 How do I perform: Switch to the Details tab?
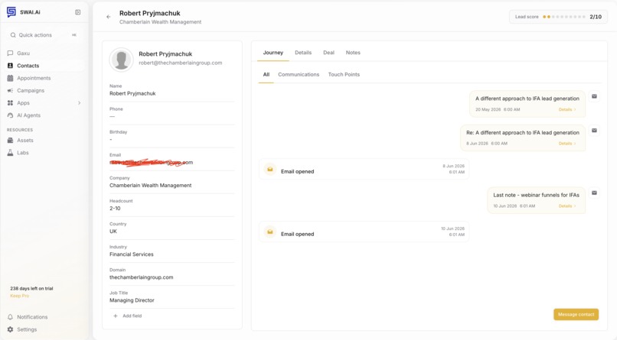tap(303, 53)
